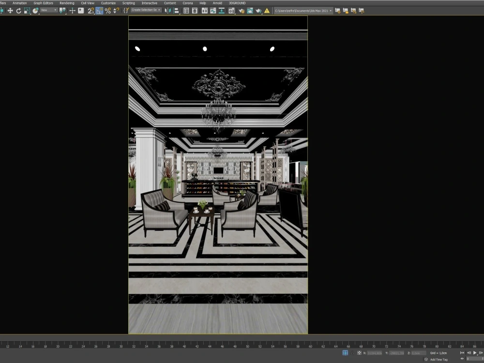Open the Graph Editors menu
This screenshot has height=363, width=484.
(x=43, y=3)
